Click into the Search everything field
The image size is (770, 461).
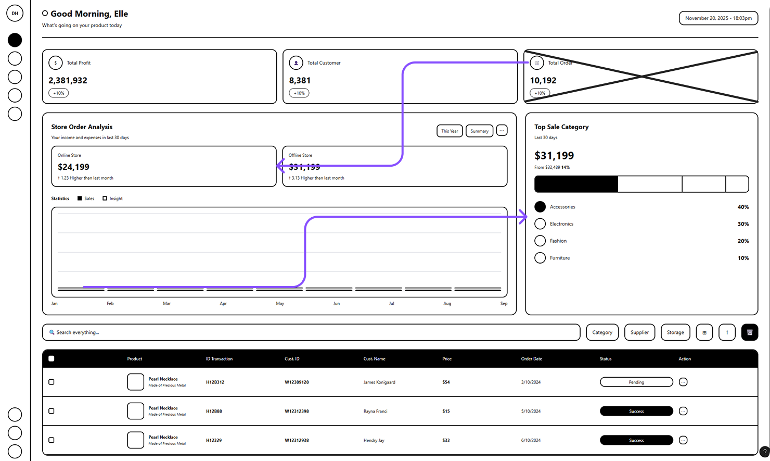coord(312,332)
